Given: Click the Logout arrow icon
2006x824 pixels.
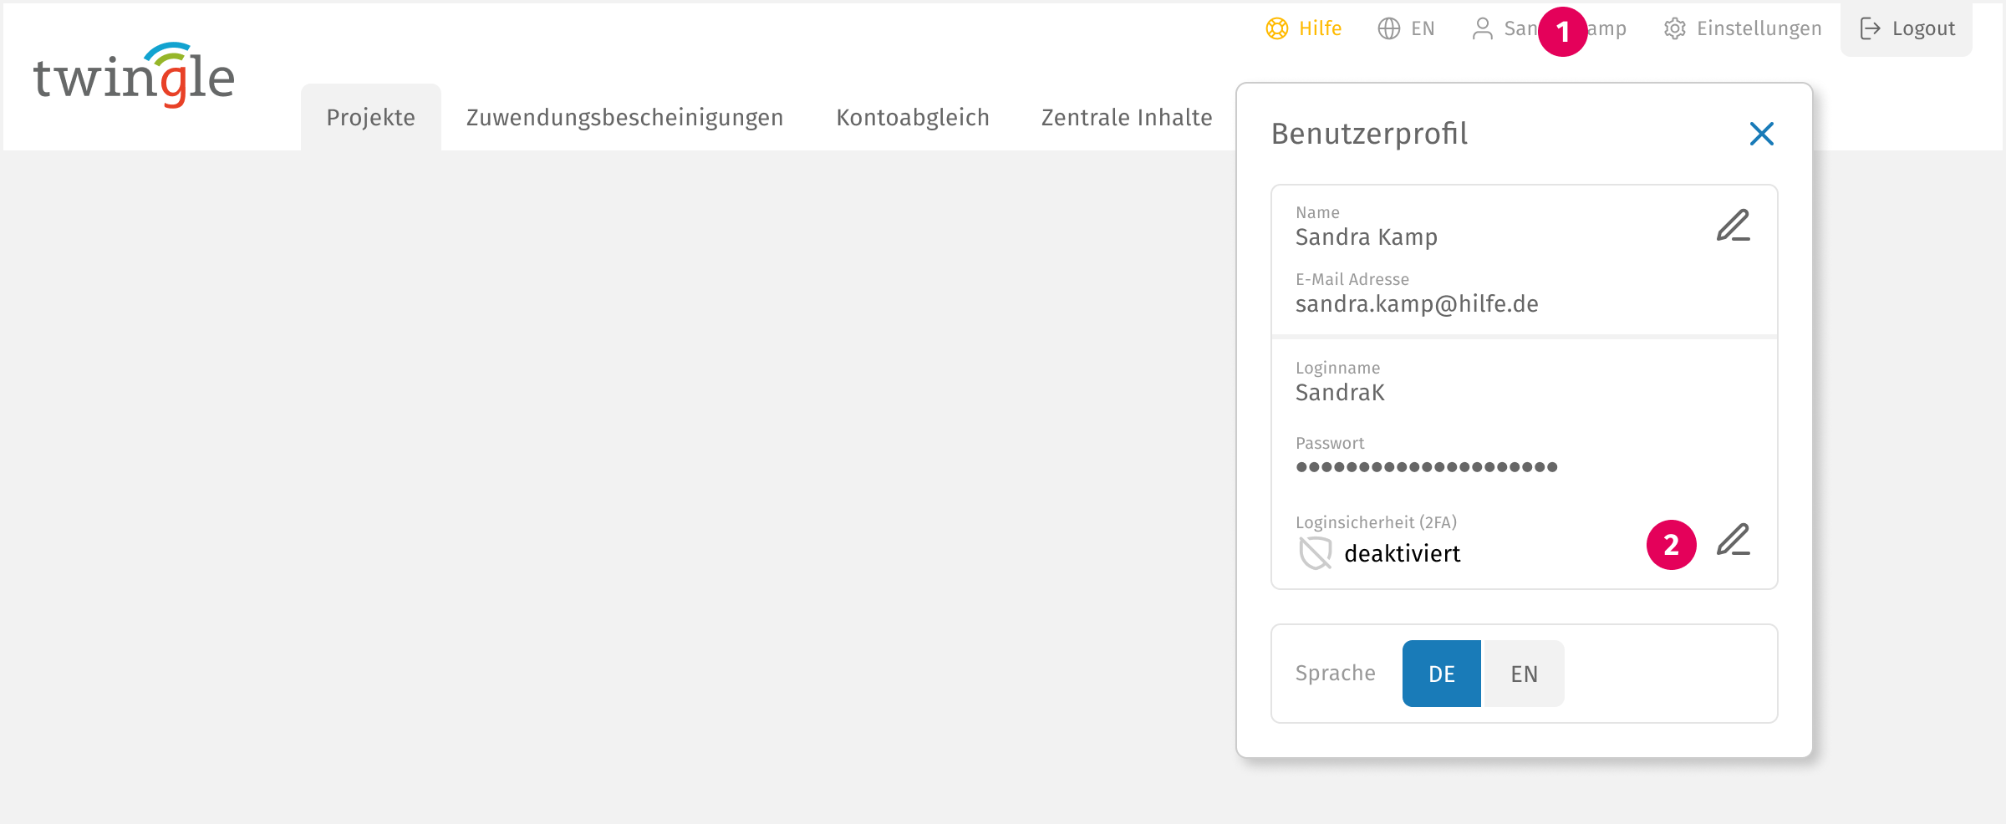Looking at the screenshot, I should coord(1870,29).
